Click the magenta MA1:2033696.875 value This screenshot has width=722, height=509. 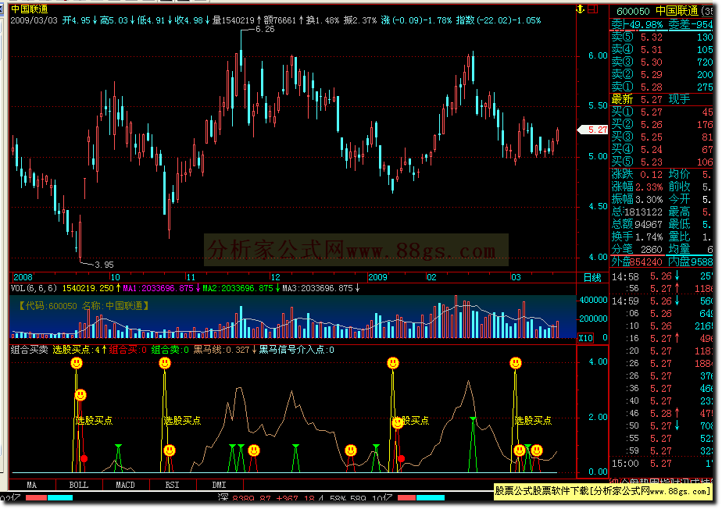[158, 289]
